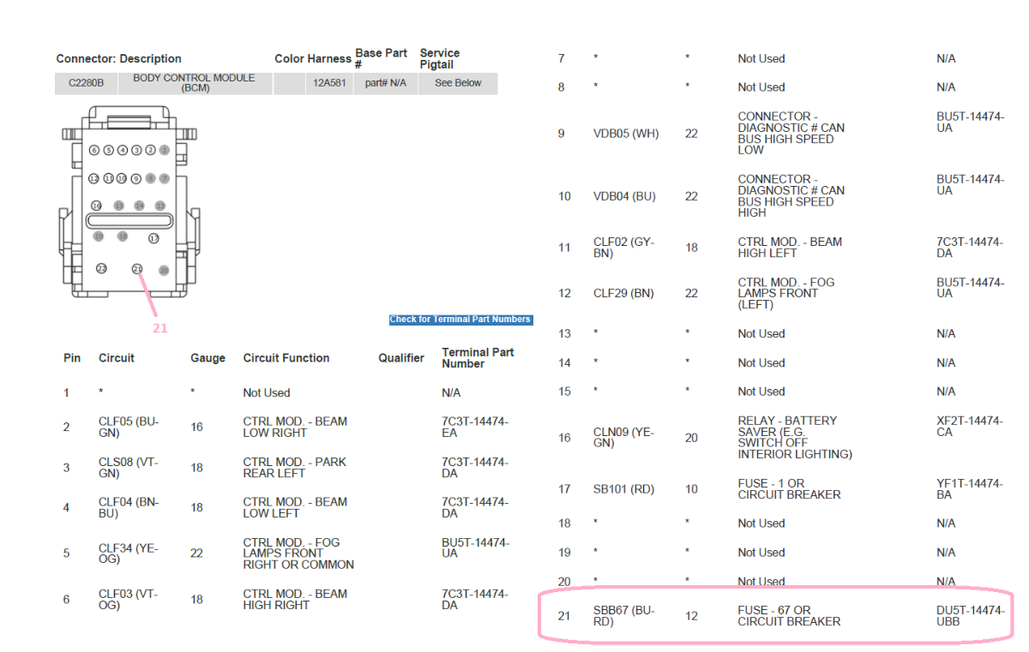
Task: Select pin 6 on connector face
Action: 94,150
